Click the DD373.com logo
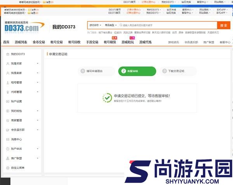233x185 pixels. point(24,27)
